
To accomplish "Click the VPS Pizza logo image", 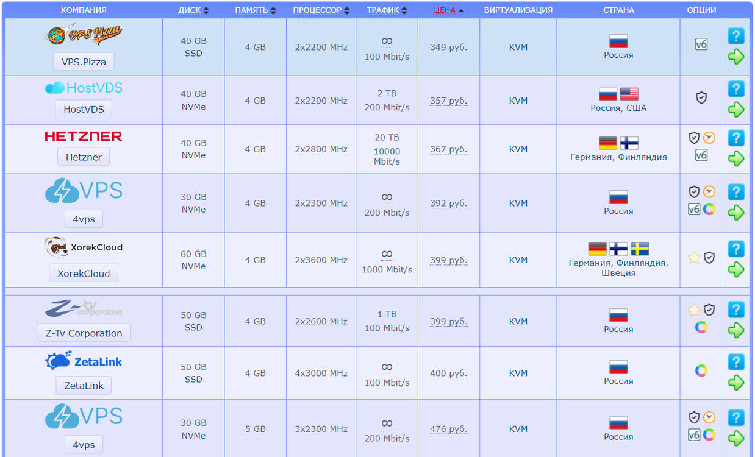I will [x=84, y=35].
